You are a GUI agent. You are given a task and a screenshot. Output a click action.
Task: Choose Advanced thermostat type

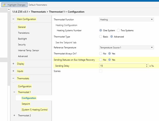[111, 37]
